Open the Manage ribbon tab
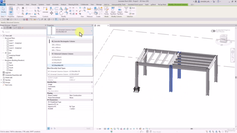The height and width of the screenshot is (133, 237). 99,4
